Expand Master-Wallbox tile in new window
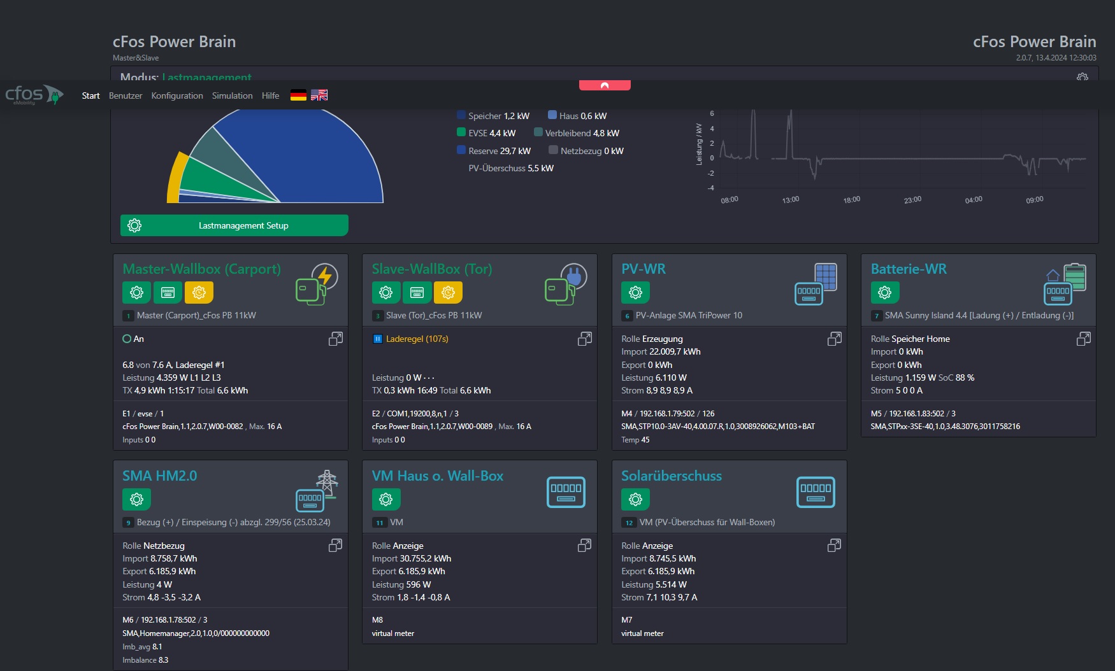This screenshot has height=671, width=1115. point(335,339)
